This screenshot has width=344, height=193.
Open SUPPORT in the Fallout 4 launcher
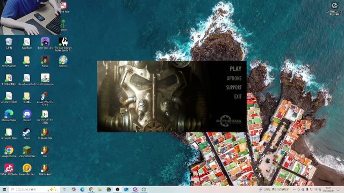[x=234, y=87]
